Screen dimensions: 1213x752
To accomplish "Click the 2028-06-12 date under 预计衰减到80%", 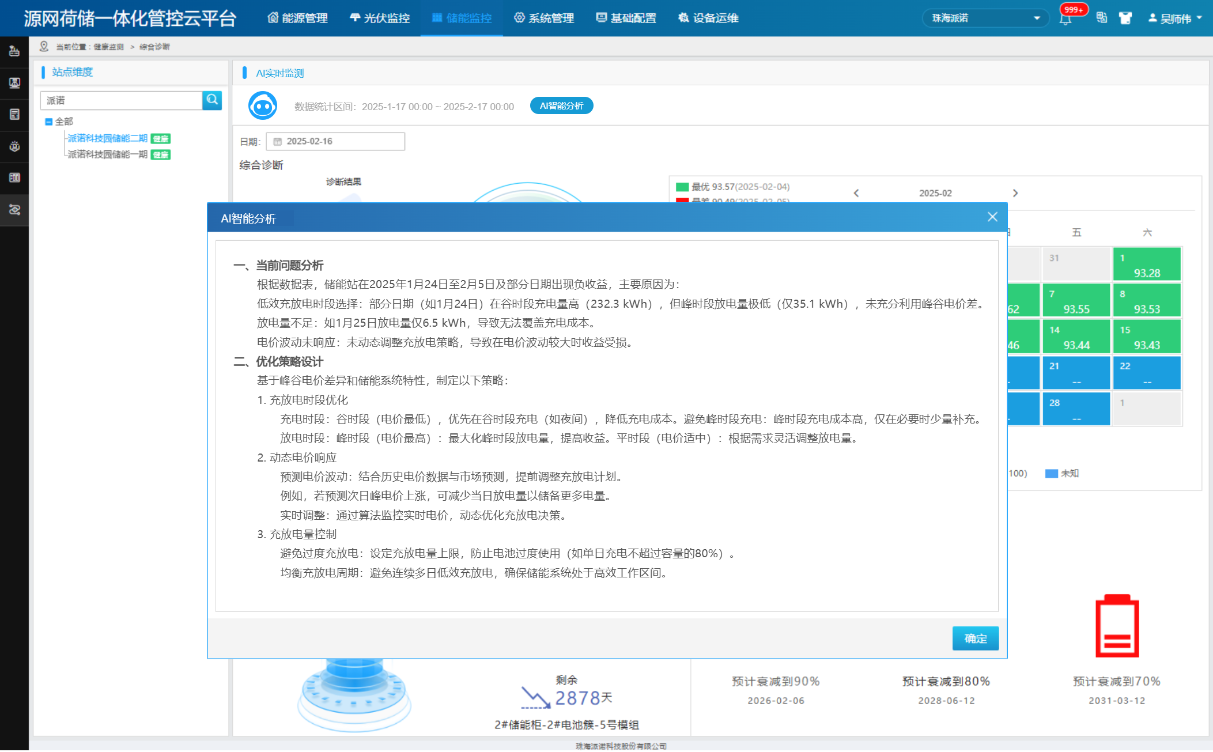I will 946,701.
